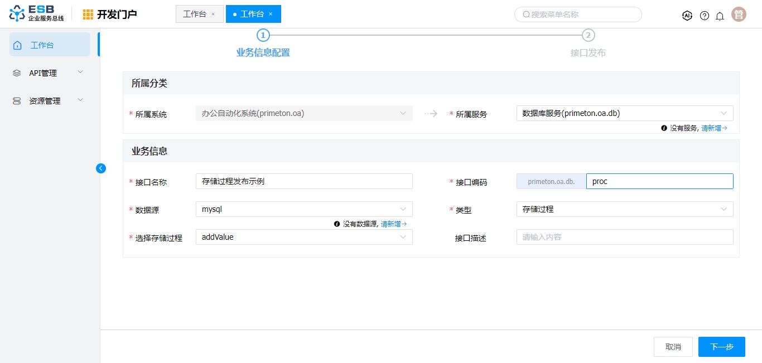762x363 pixels.
Task: Expand the 资源管理 menu
Action: (50, 101)
